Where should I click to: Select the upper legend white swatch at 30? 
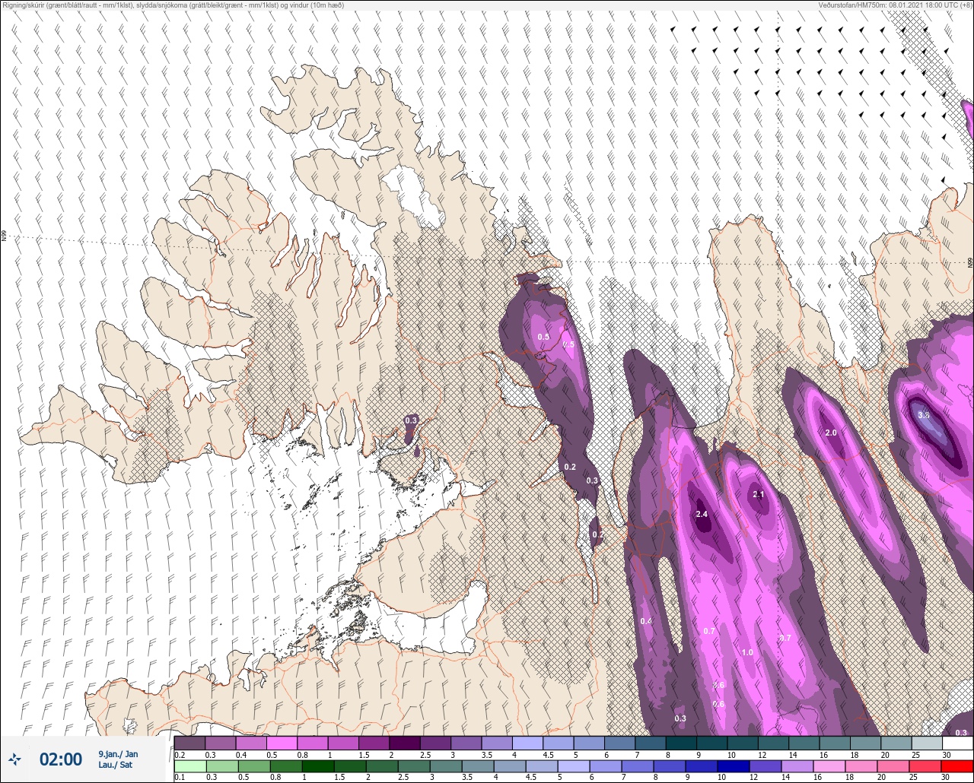(x=957, y=743)
